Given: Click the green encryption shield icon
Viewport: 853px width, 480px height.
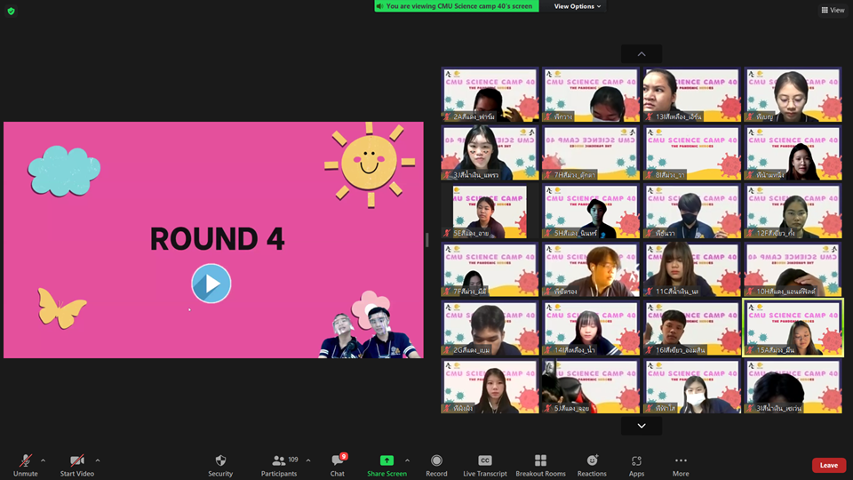Looking at the screenshot, I should point(11,11).
